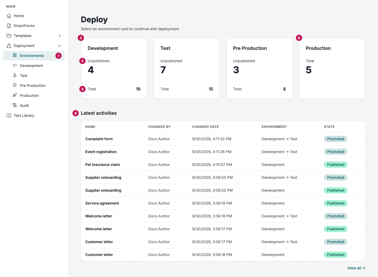Screen dimensions: 378x277
Task: Open the Test item in sidebar
Action: click(34, 76)
